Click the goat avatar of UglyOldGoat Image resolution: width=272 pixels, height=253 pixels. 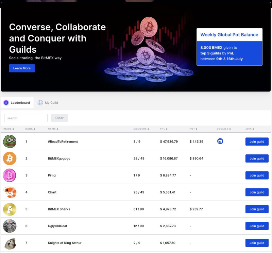[10, 226]
